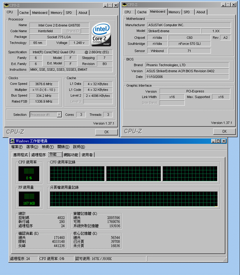240x275 pixels.
Task: Click CPU-Z title icon in Mainboard window
Action: click(124, 5)
